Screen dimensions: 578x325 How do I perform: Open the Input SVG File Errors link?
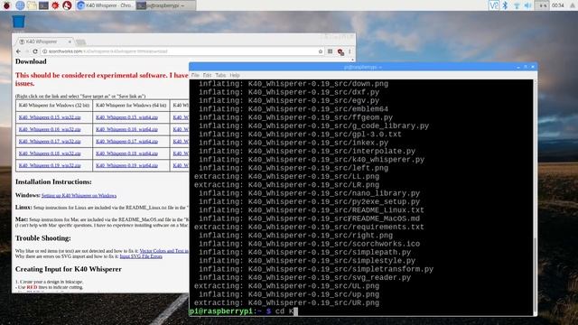[141, 256]
